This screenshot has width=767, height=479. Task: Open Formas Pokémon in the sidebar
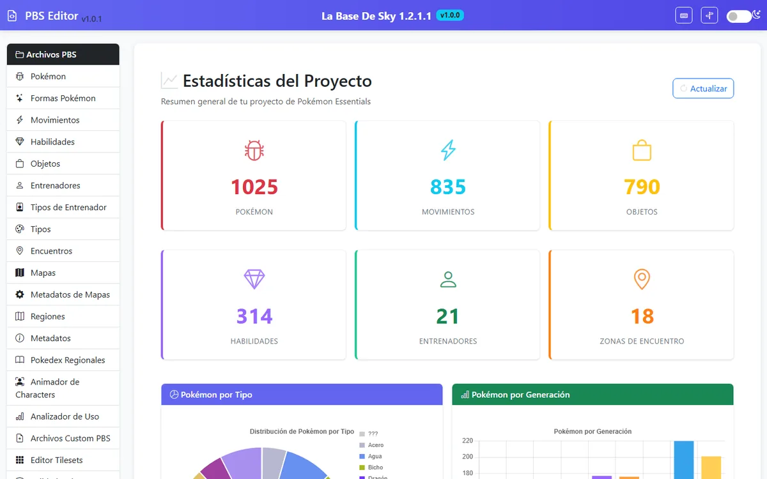tap(63, 98)
